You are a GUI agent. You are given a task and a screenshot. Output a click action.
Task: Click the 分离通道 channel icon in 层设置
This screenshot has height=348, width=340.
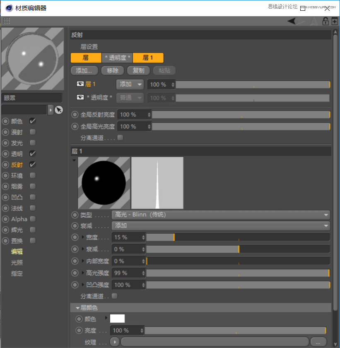click(120, 137)
